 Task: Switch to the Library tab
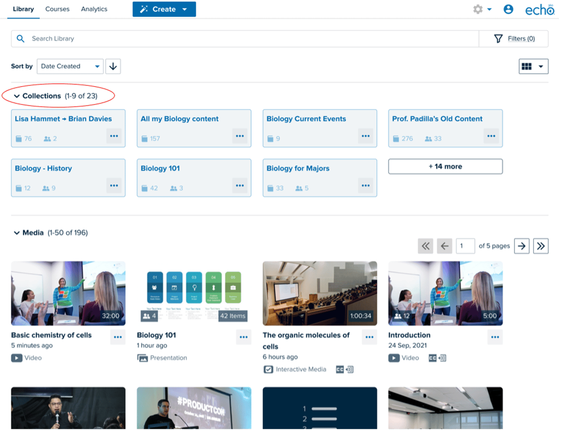point(23,9)
